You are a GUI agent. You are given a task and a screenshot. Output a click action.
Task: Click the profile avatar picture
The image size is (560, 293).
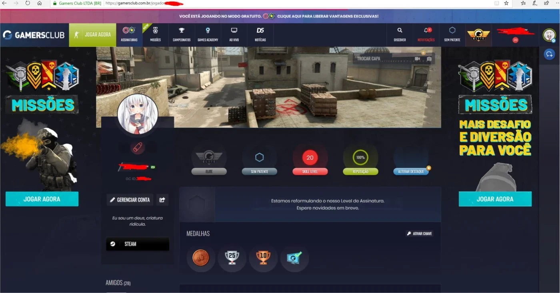tap(138, 115)
